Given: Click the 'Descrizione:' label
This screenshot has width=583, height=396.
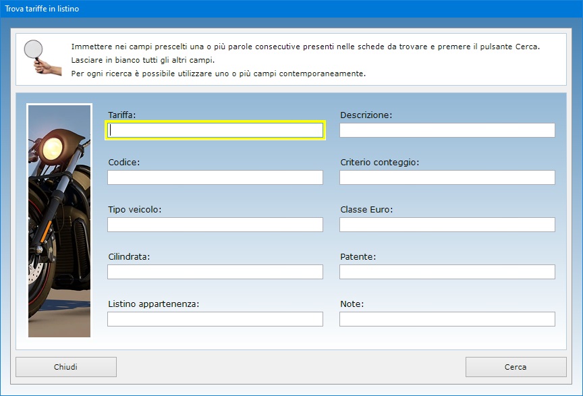Looking at the screenshot, I should click(x=366, y=115).
